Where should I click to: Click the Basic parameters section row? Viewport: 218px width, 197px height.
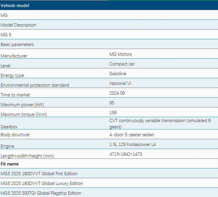[109, 44]
